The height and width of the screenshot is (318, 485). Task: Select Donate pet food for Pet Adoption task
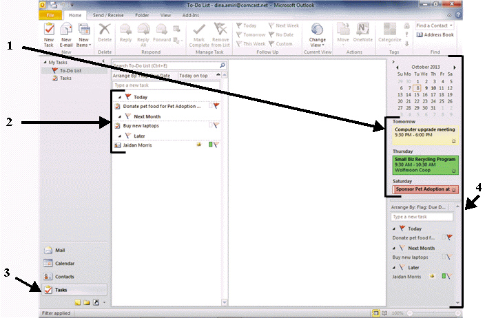coord(167,106)
